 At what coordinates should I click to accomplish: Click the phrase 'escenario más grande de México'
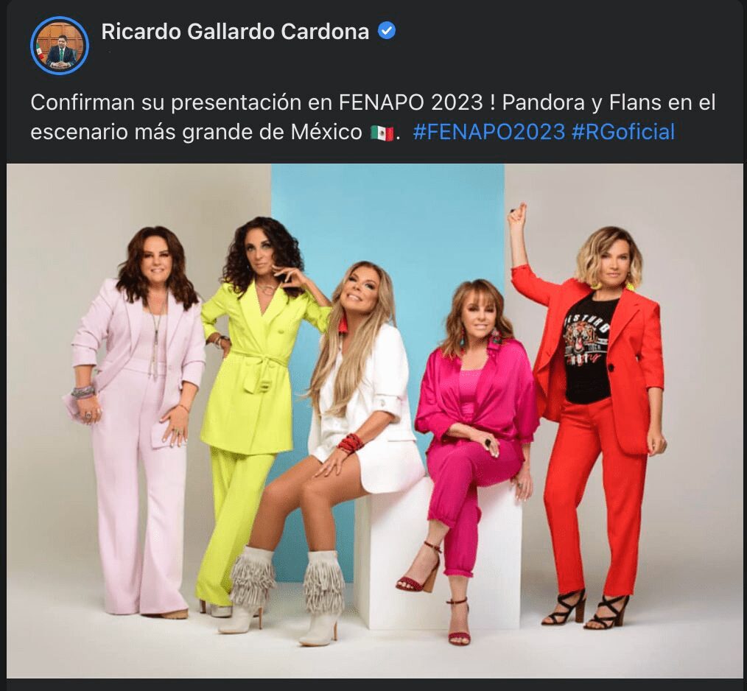click(x=196, y=132)
